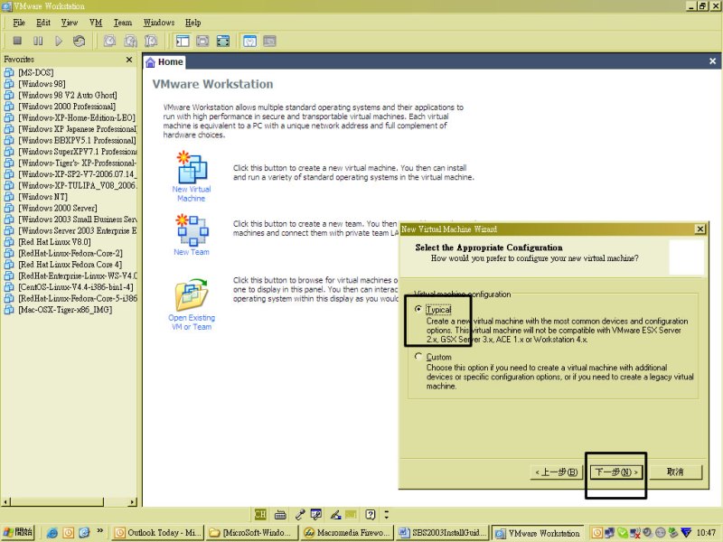Open the View menu

click(x=70, y=23)
